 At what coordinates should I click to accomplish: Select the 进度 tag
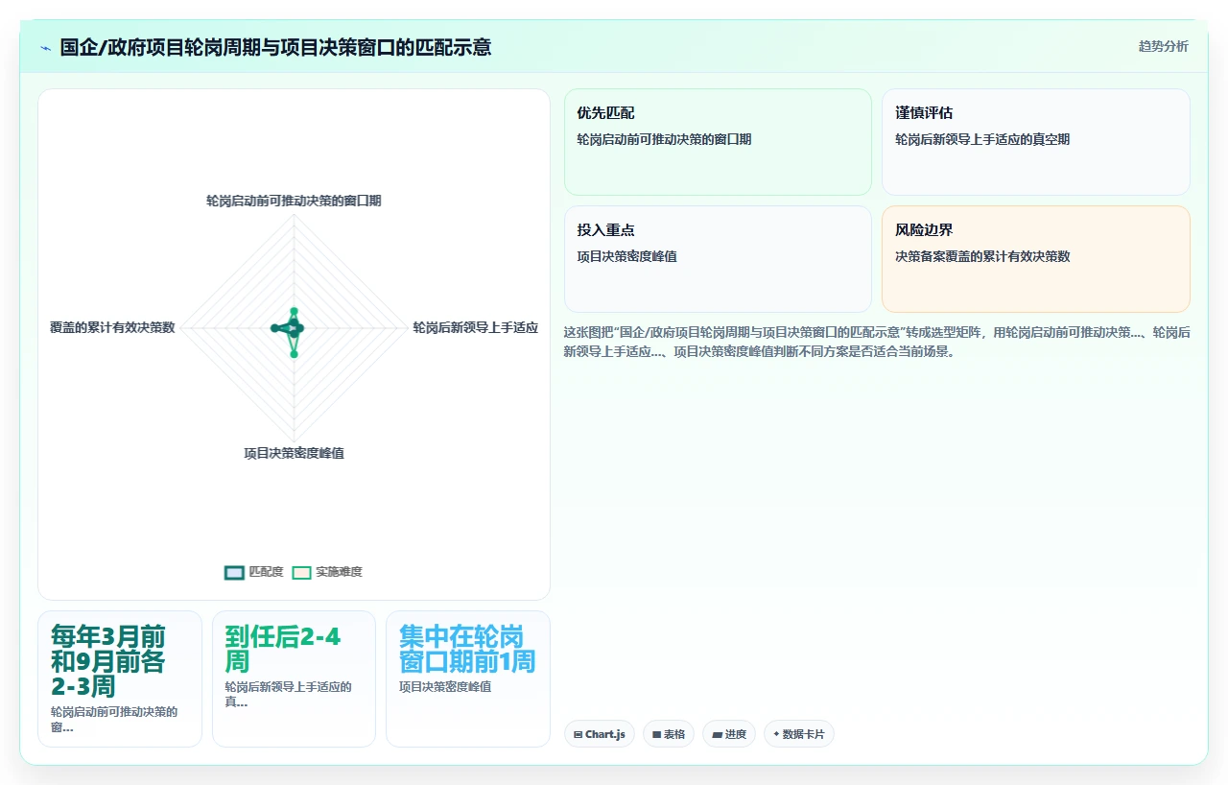tap(729, 734)
